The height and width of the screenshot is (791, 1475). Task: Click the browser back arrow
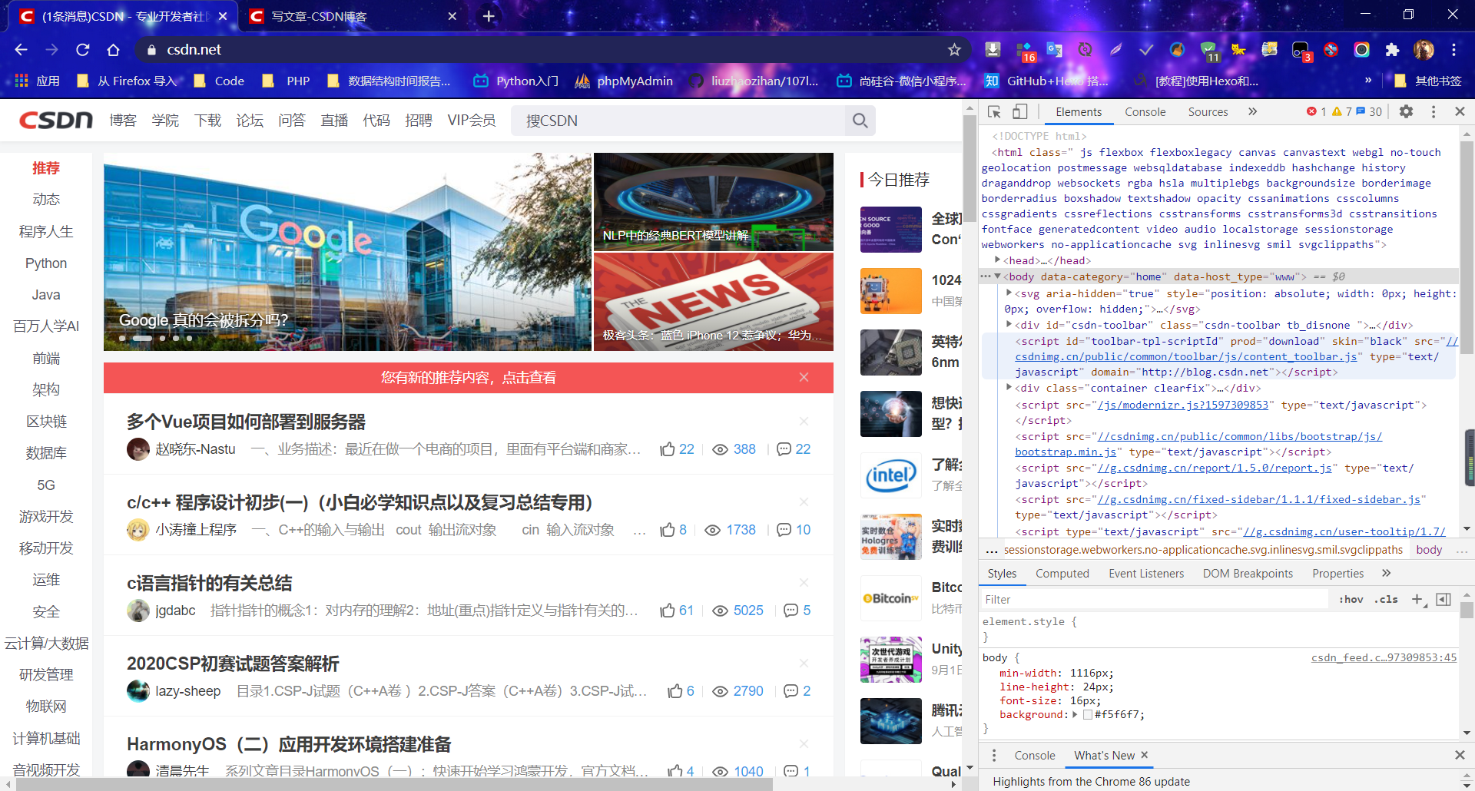pos(21,49)
